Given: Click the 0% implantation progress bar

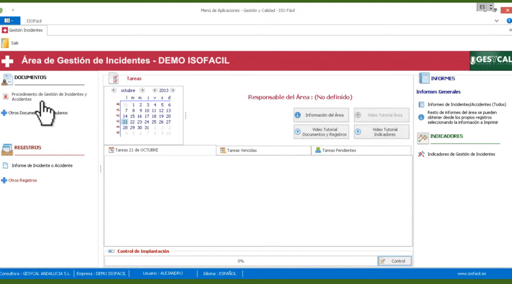Looking at the screenshot, I should point(241,261).
